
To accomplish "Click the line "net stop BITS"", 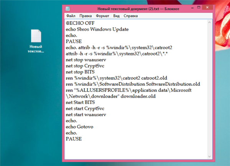I will click(x=80, y=72).
